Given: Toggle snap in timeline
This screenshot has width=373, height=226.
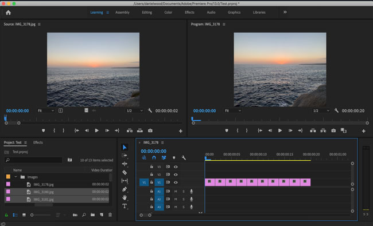Looking at the screenshot, I should click(154, 158).
